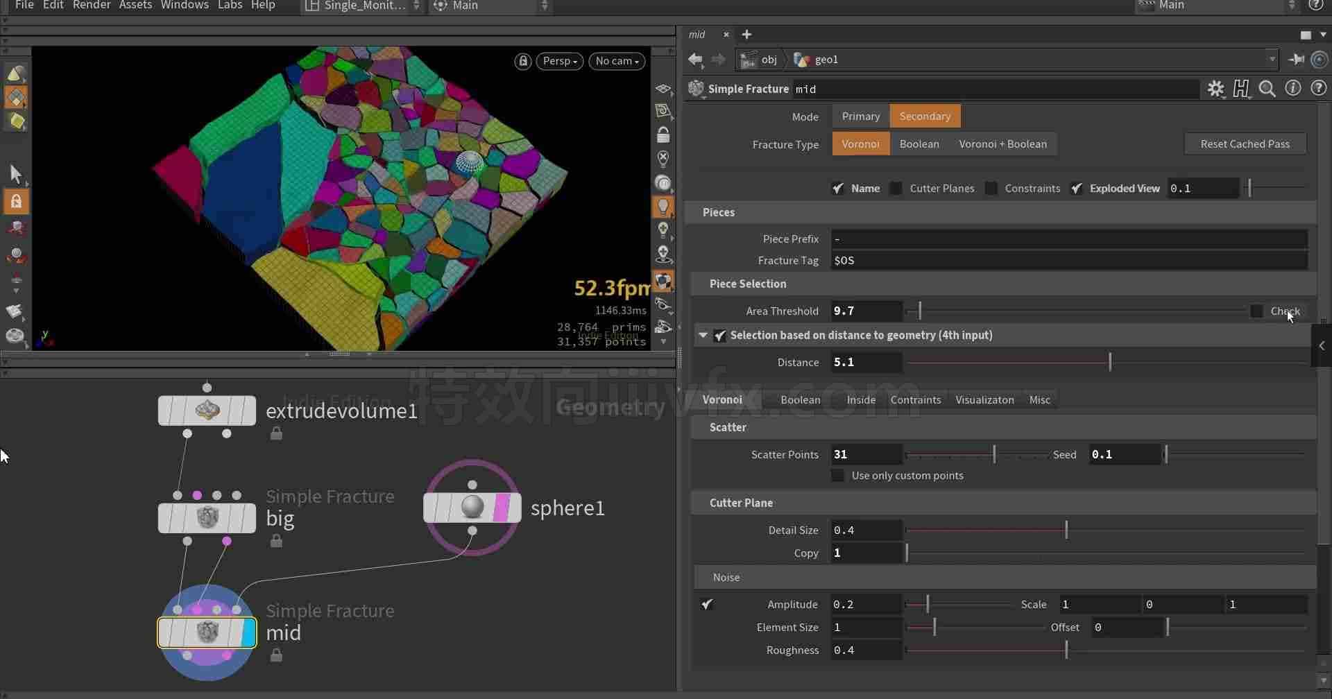The height and width of the screenshot is (699, 1332).
Task: Enable the Cutter Planes checkbox
Action: click(896, 189)
